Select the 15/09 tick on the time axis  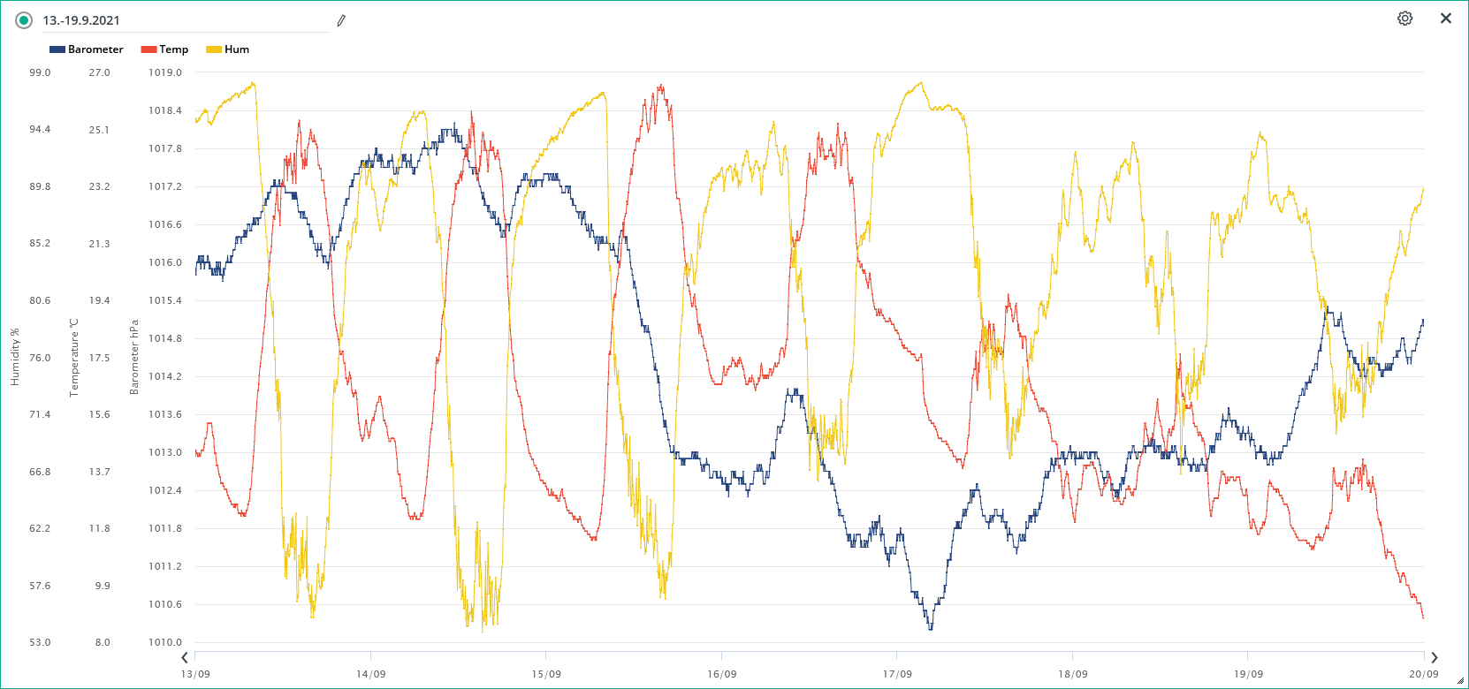[x=546, y=674]
